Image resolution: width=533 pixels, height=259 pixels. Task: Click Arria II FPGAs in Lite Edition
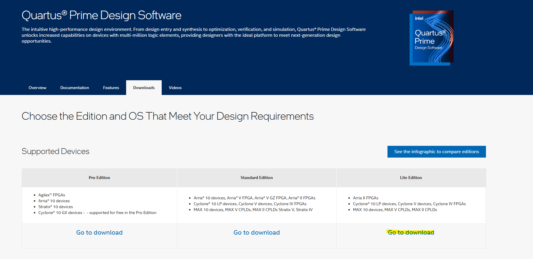pyautogui.click(x=366, y=198)
